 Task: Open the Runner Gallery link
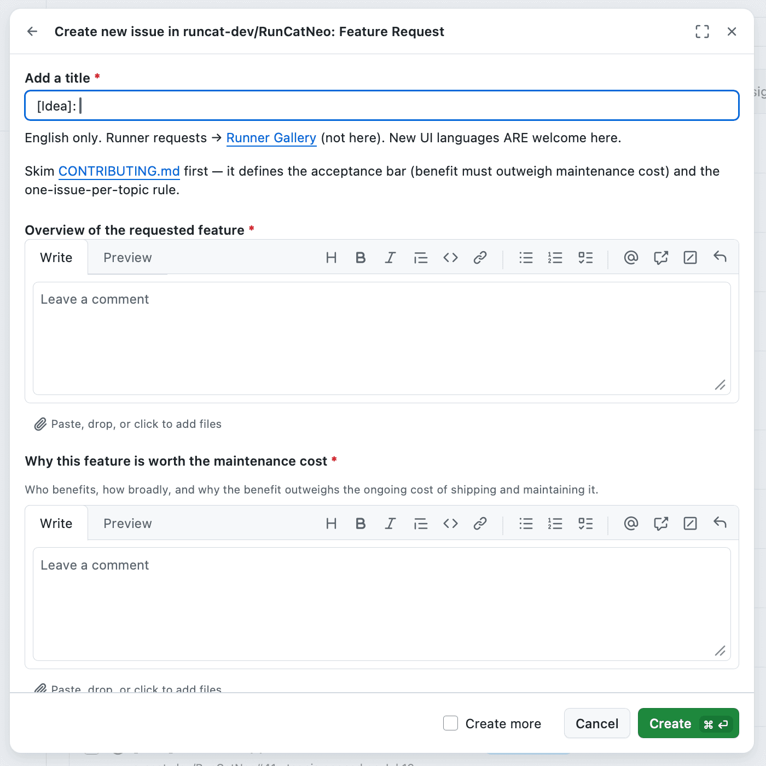271,138
